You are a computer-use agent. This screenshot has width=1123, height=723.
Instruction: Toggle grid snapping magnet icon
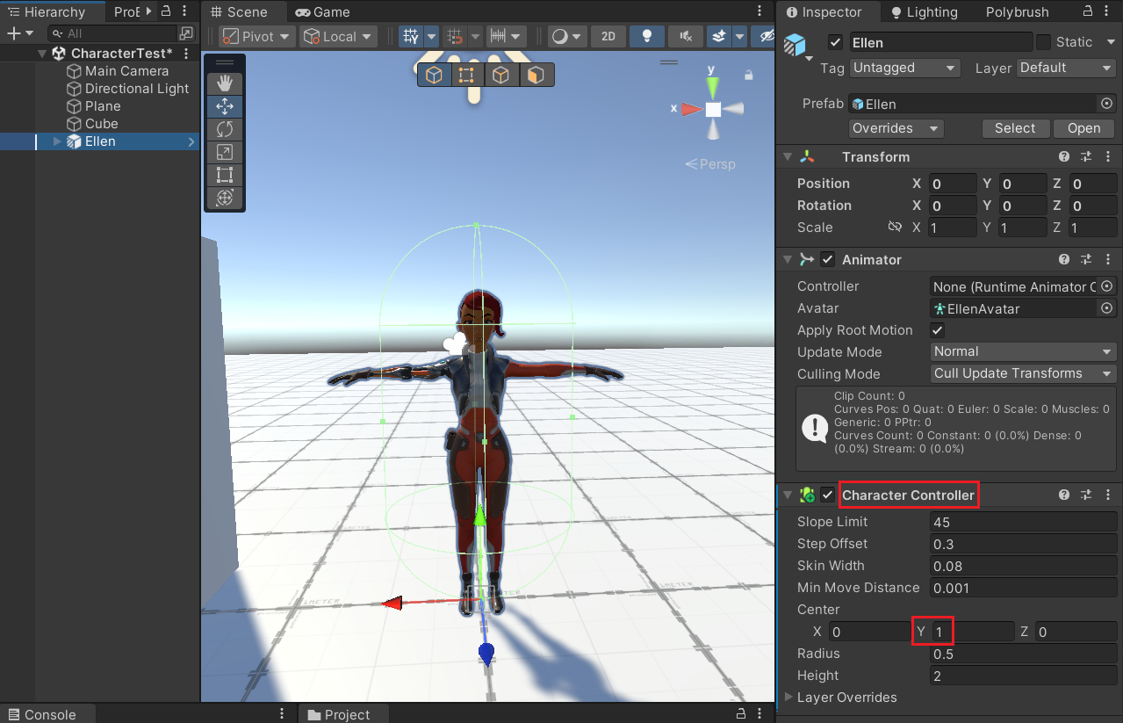(x=456, y=37)
